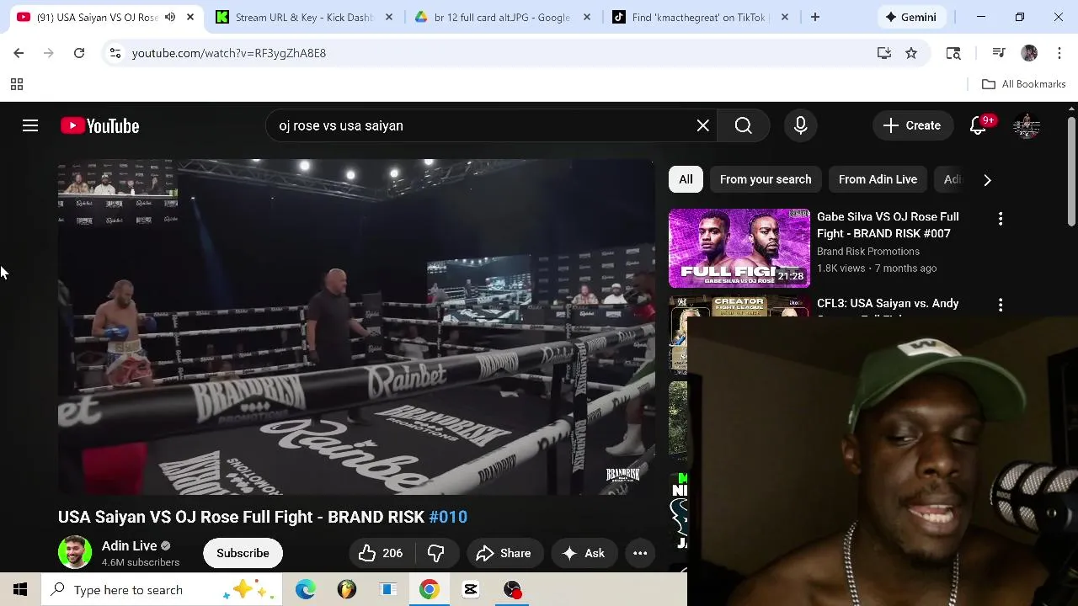The height and width of the screenshot is (606, 1078).
Task: Open Adin Live channel avatar
Action: 75,553
